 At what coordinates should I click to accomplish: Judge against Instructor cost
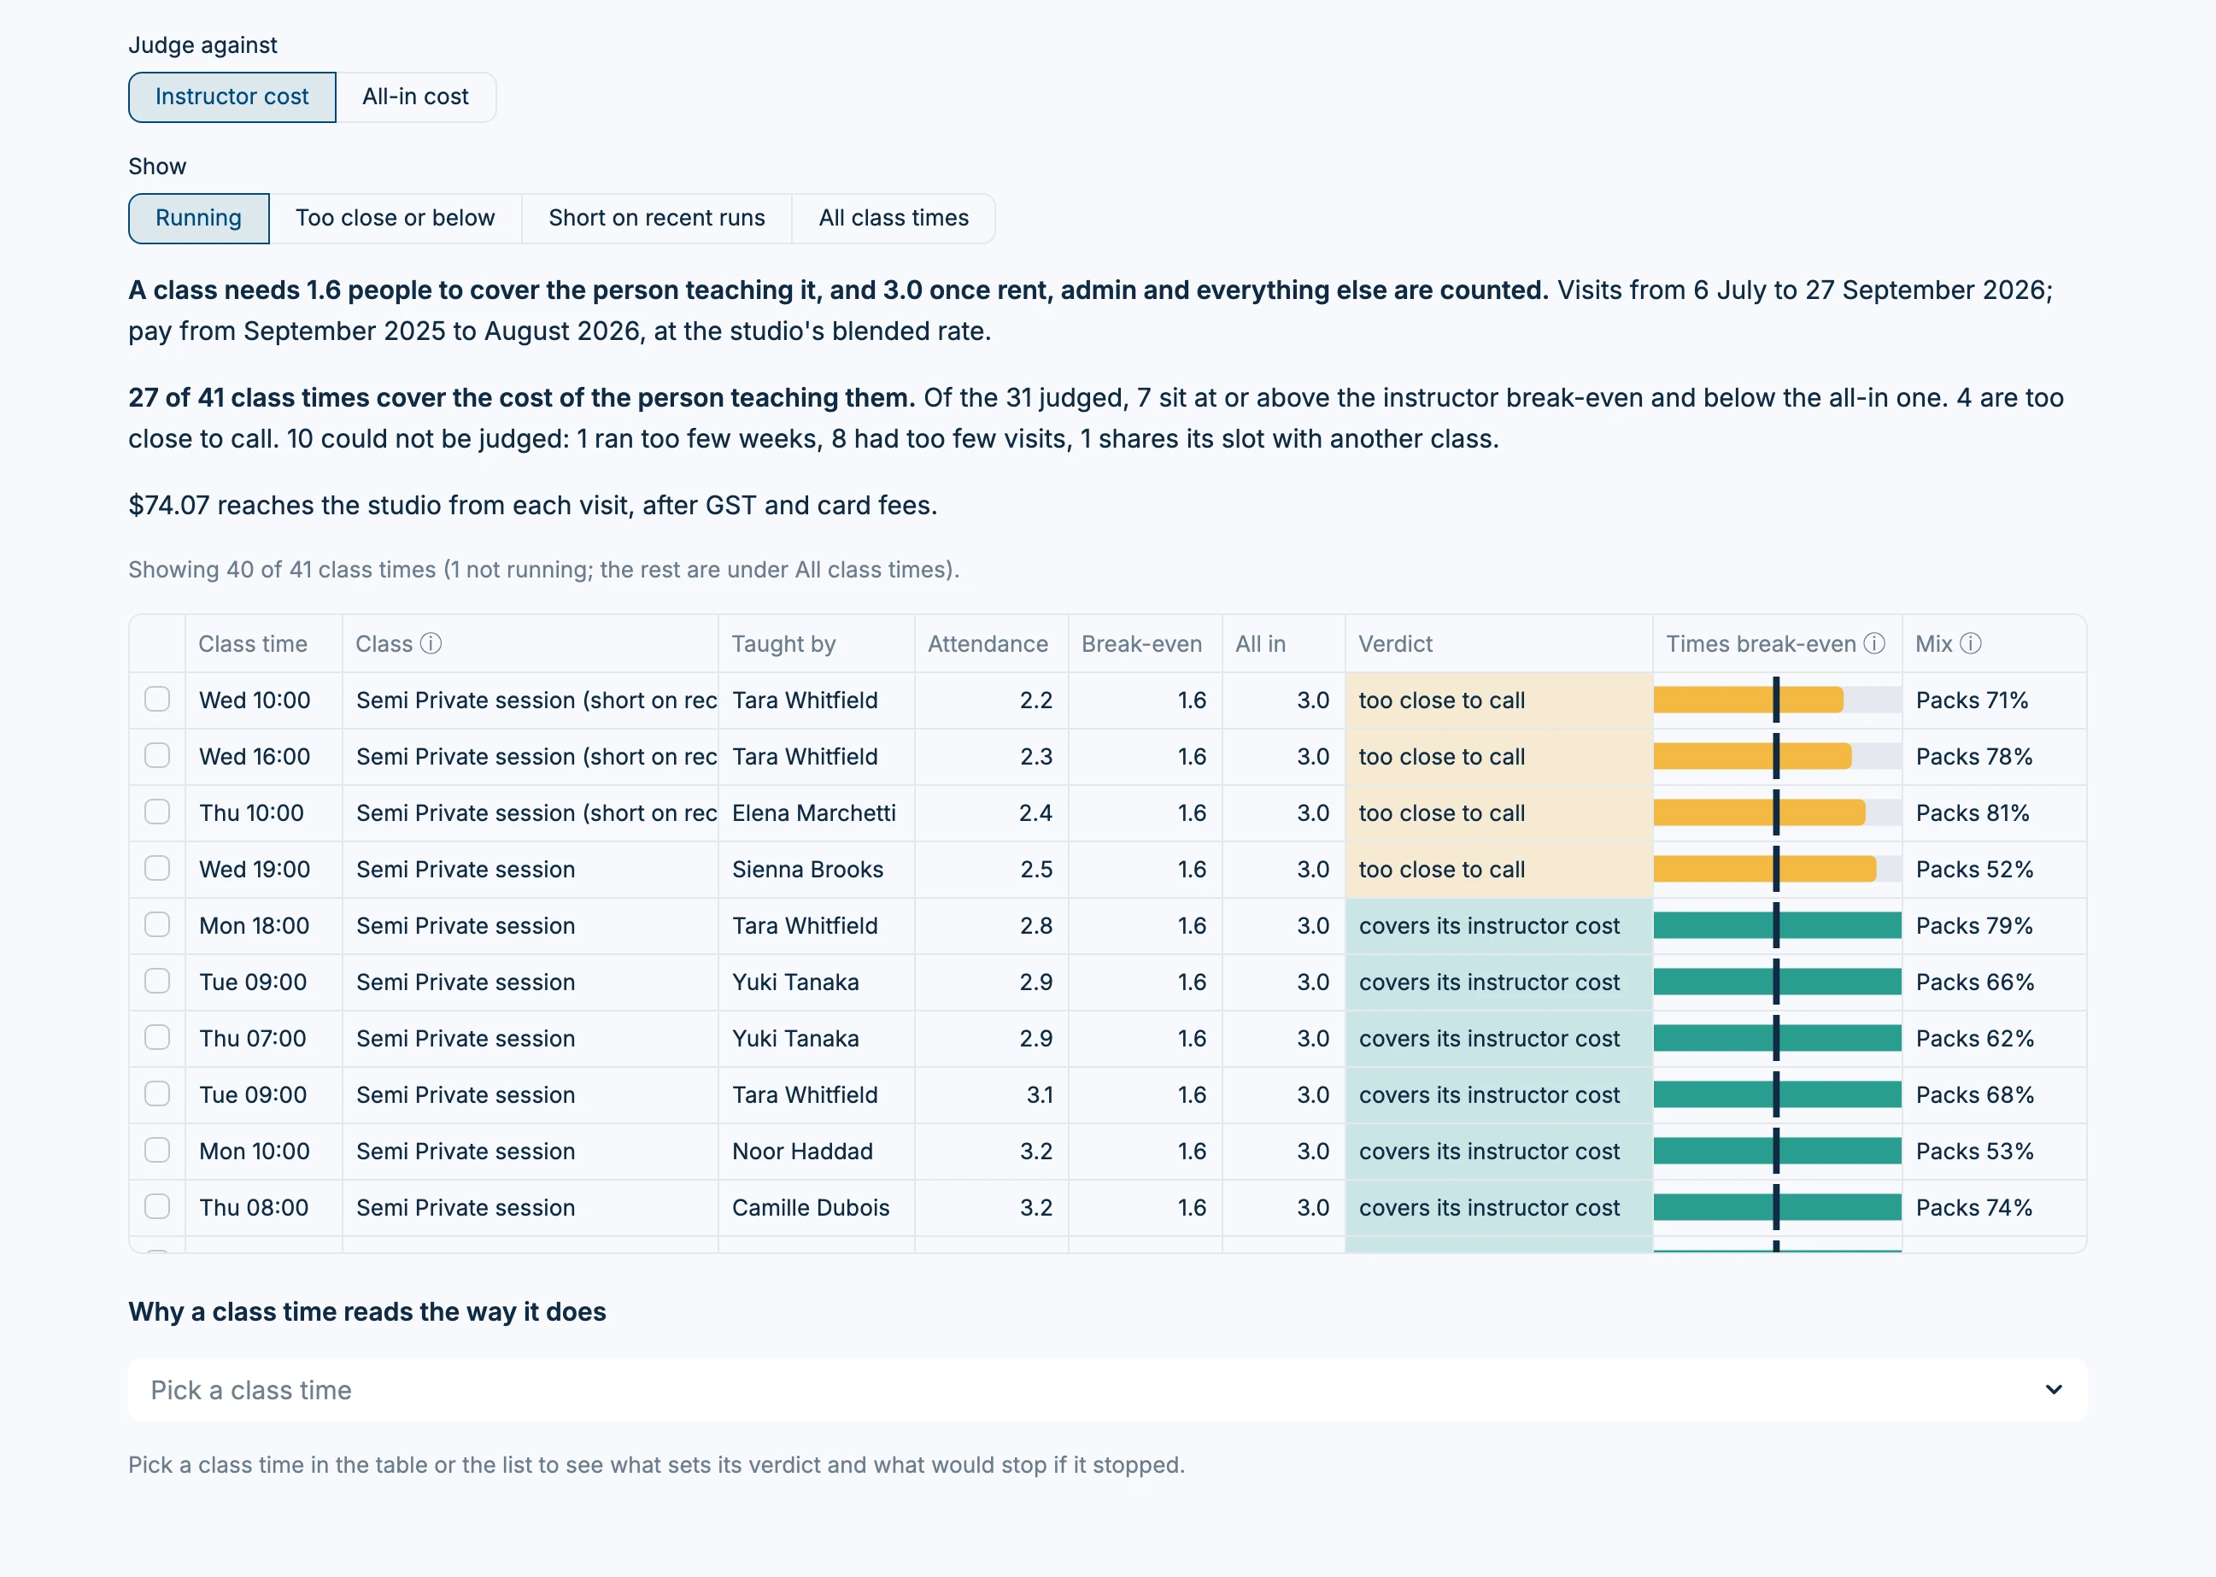pos(232,97)
